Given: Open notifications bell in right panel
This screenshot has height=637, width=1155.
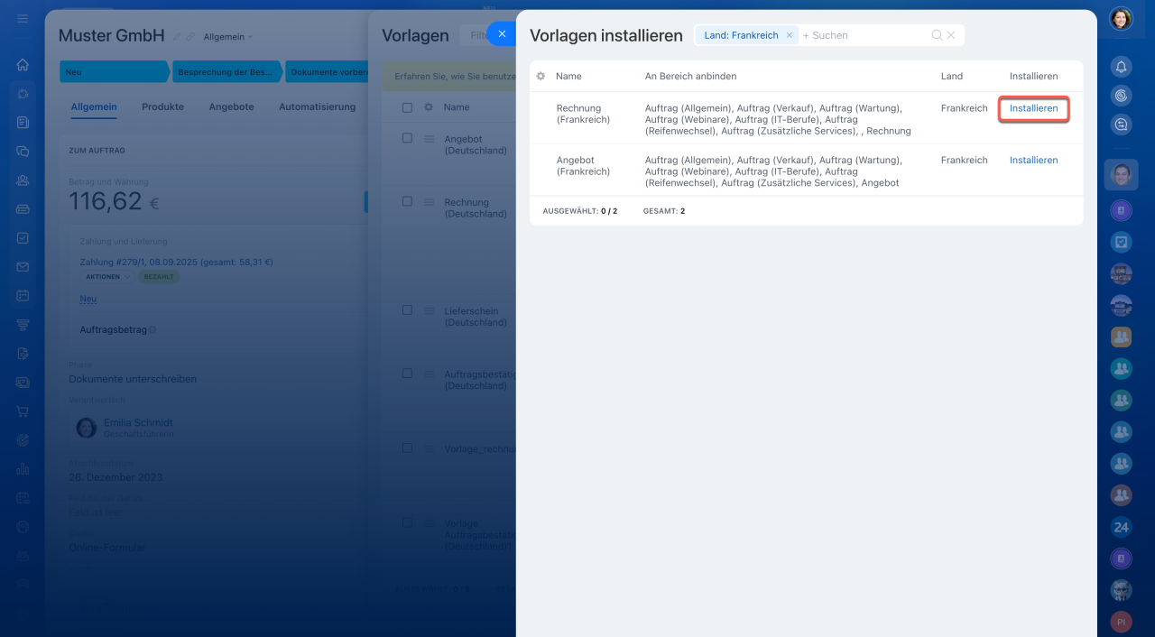Looking at the screenshot, I should pos(1121,67).
